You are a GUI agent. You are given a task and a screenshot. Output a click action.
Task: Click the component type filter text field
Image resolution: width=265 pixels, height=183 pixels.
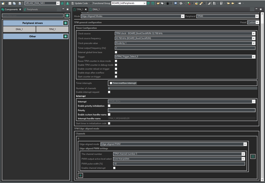(33, 16)
